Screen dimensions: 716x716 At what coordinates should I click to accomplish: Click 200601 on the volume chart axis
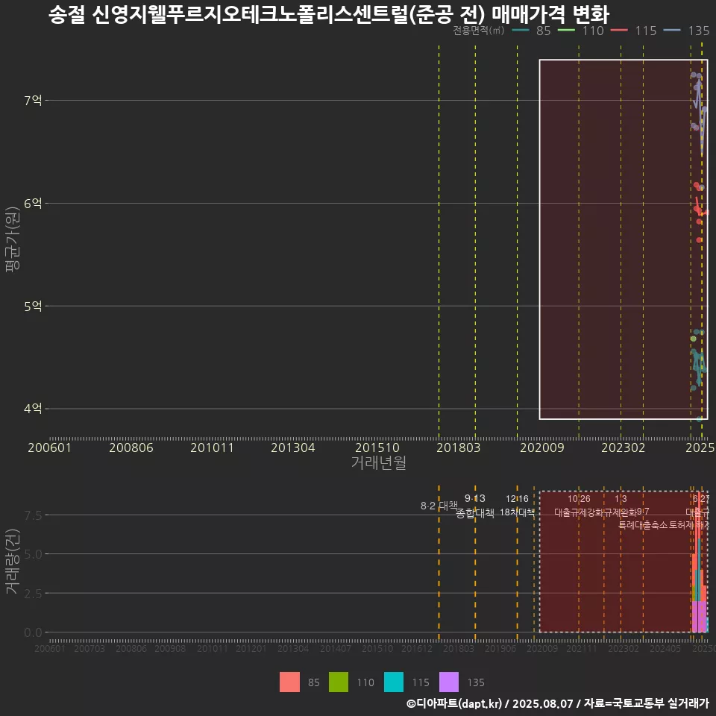(50, 648)
